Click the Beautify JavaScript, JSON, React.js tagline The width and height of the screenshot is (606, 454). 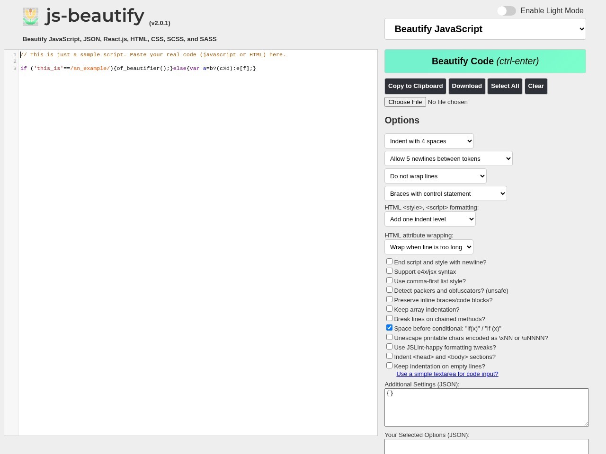click(x=120, y=39)
